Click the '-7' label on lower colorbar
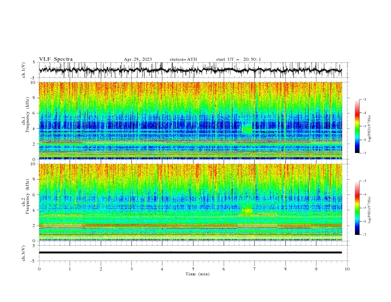Screen dimensions: 391x302 click(x=364, y=235)
